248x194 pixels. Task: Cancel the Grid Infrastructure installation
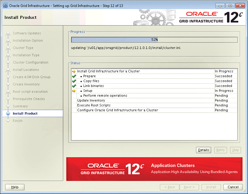tap(233, 187)
